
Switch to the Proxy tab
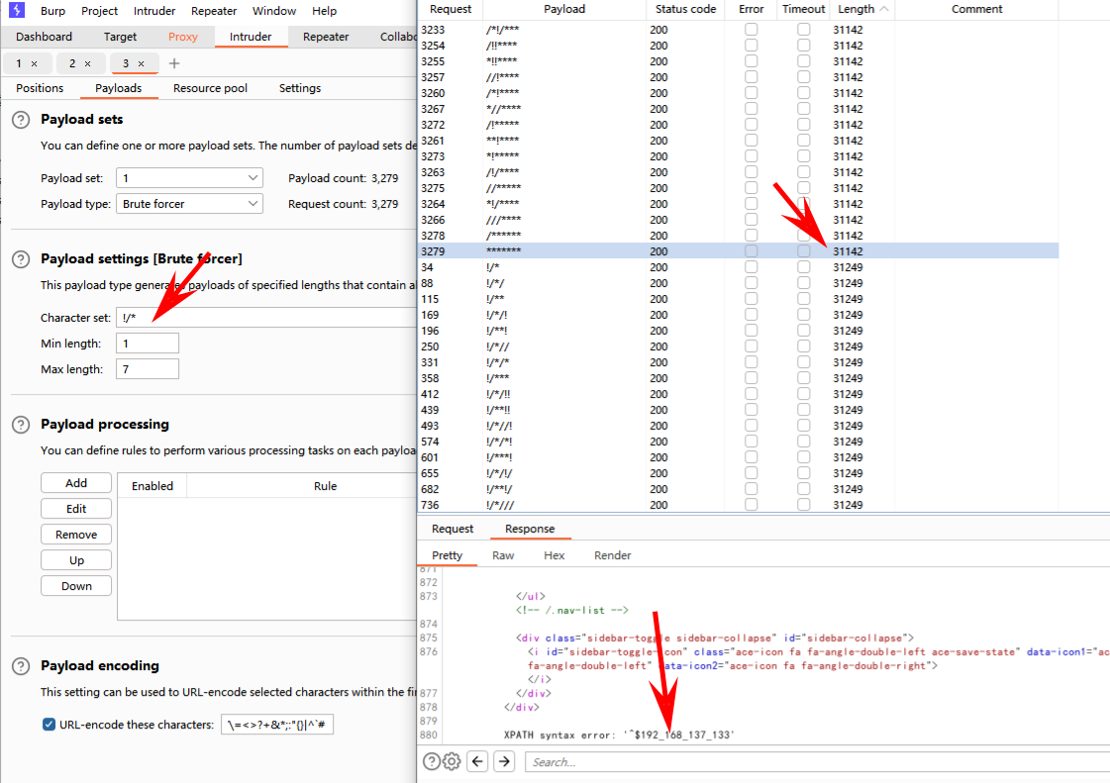pos(182,37)
